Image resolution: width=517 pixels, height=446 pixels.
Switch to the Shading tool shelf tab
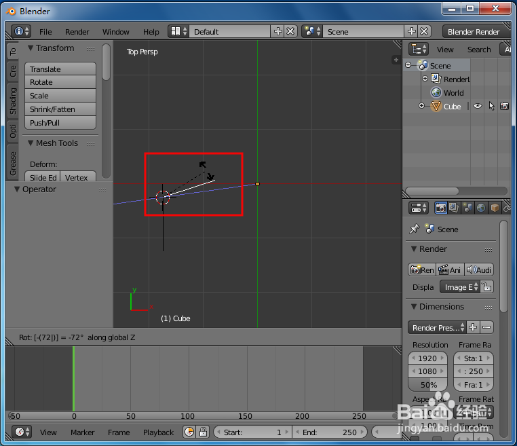13,101
